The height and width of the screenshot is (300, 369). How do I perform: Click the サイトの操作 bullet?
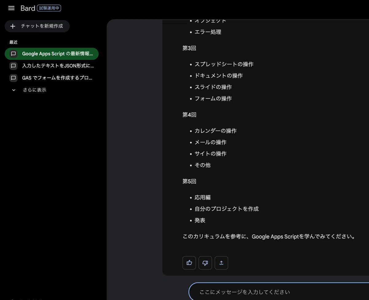[210, 154]
